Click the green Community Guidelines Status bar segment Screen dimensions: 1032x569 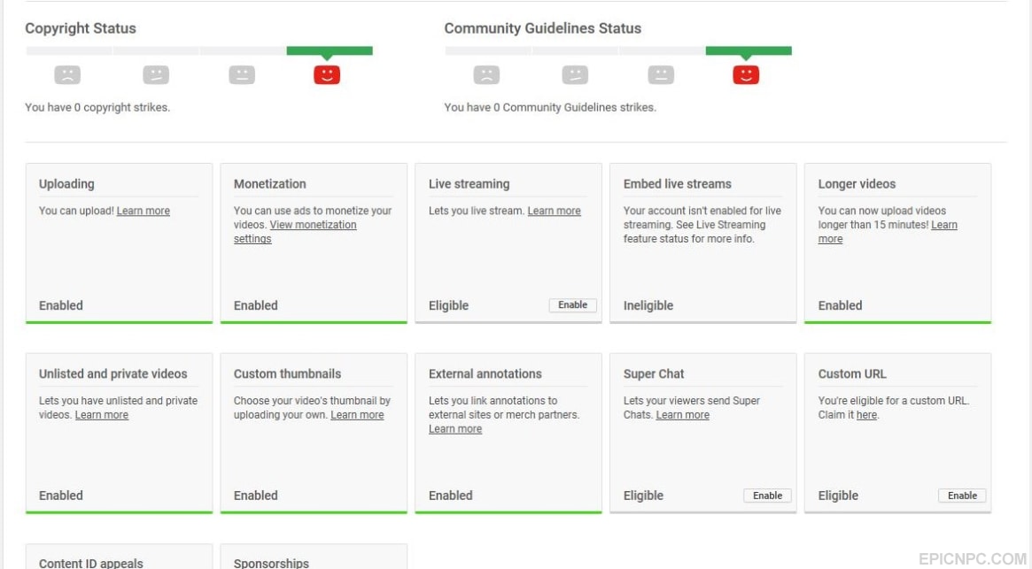[x=749, y=50]
